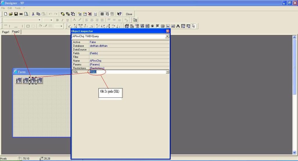Toggle Underline text formatting

point(68,20)
